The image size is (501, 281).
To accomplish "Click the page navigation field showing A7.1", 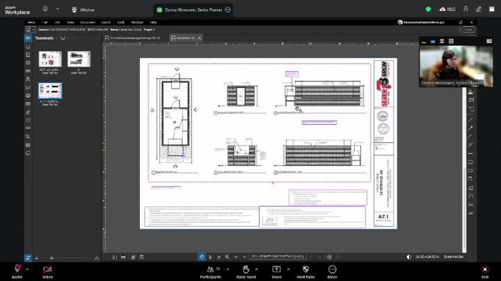I will (x=278, y=257).
